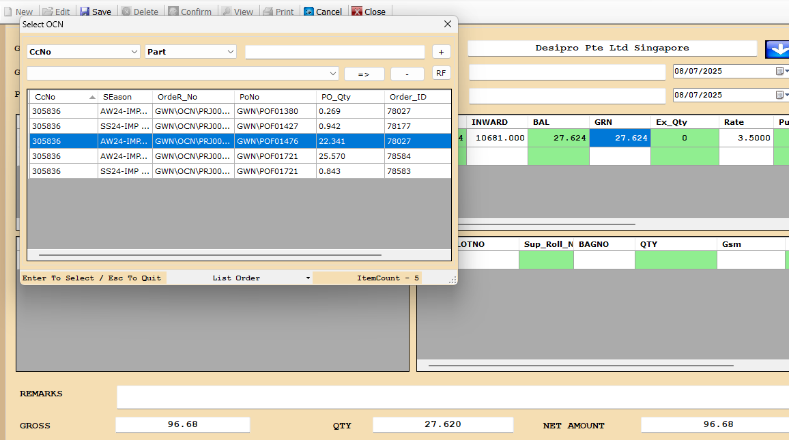Click the red Close toolbar icon
The height and width of the screenshot is (440, 789).
tap(356, 12)
